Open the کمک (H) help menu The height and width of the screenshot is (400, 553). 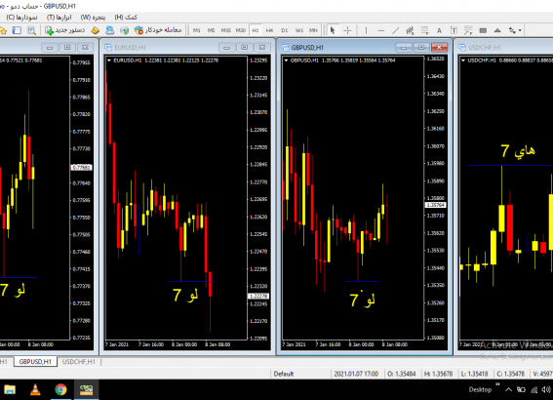[x=126, y=18]
